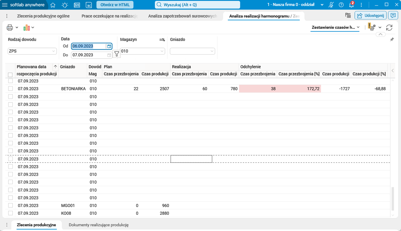401x231 pixels.
Task: Open the Od date calendar picker
Action: [109, 46]
